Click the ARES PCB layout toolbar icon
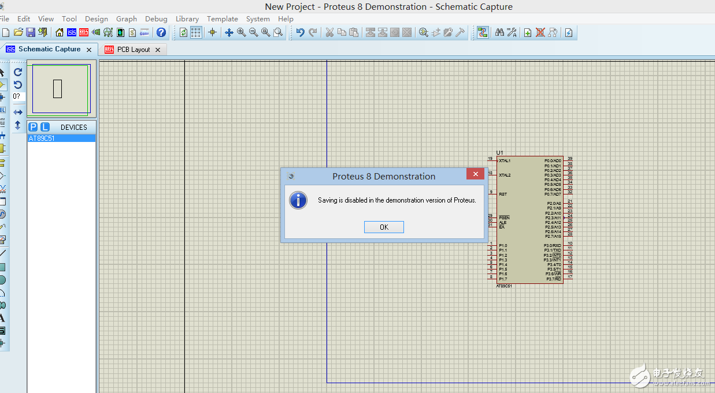The width and height of the screenshot is (715, 393). pyautogui.click(x=84, y=32)
